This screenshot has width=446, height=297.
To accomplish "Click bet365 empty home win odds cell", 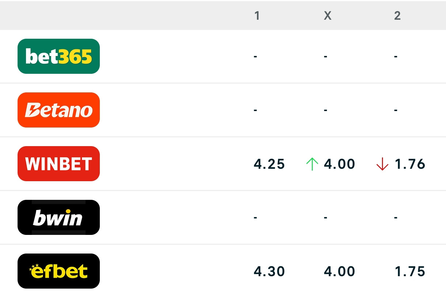I will click(x=256, y=57).
